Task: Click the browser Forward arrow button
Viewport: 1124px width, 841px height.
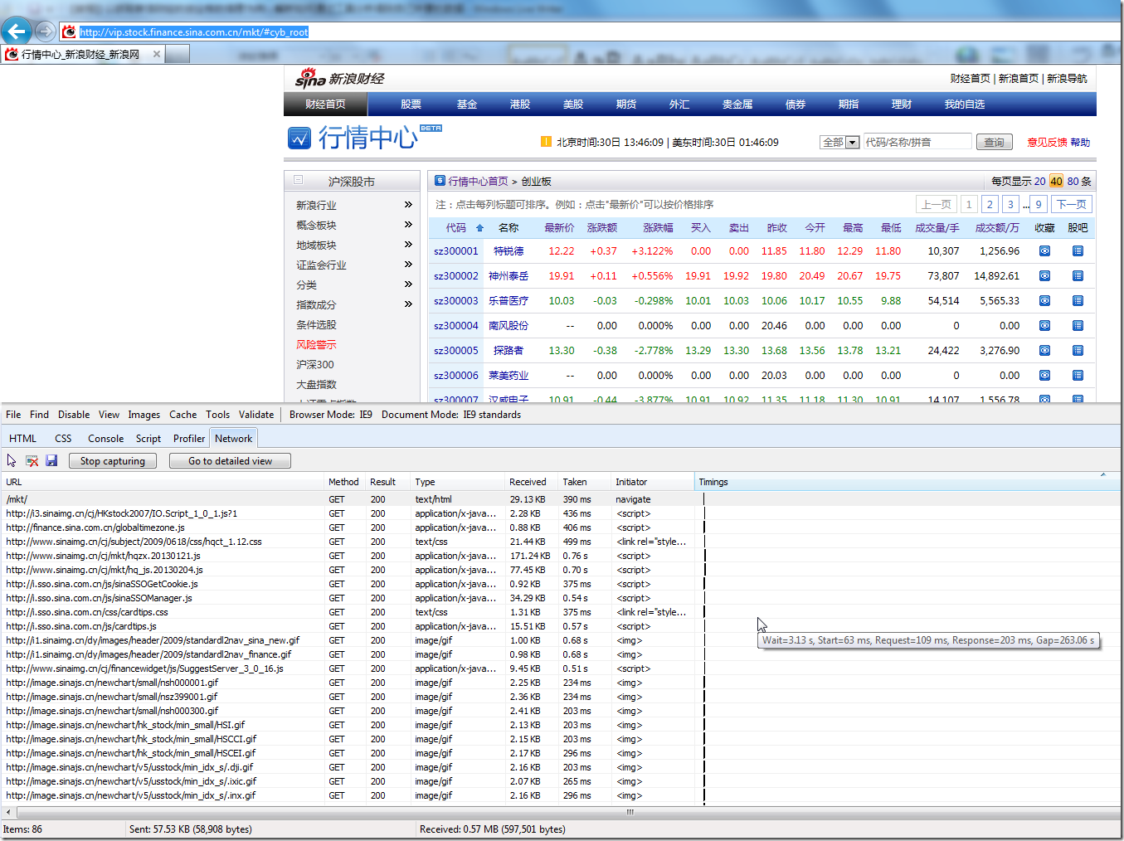Action: click(46, 32)
